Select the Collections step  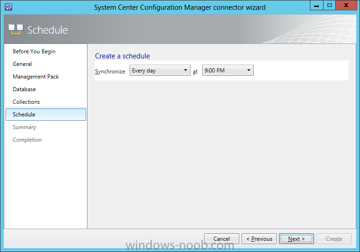pyautogui.click(x=26, y=102)
